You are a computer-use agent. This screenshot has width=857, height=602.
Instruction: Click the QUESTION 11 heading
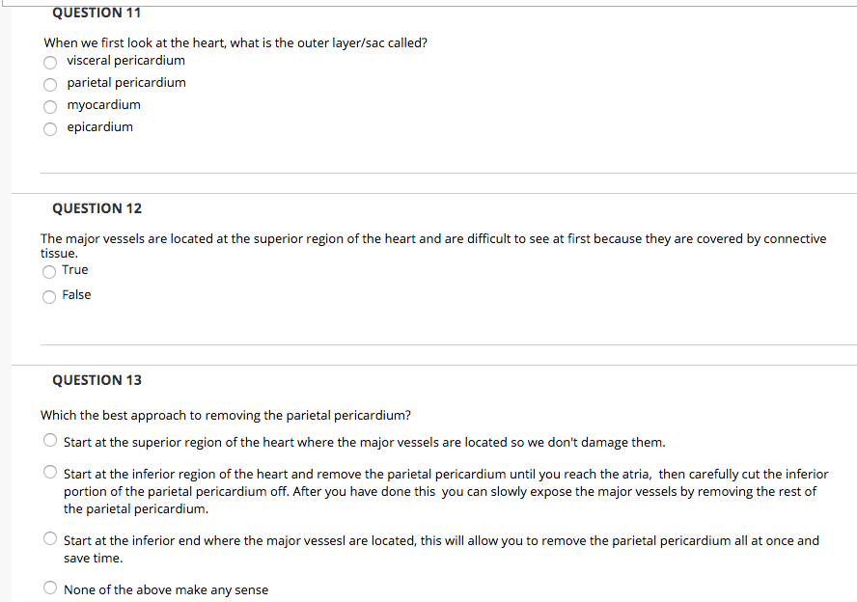97,13
